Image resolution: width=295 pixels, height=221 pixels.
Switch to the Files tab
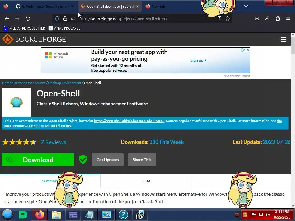146,181
